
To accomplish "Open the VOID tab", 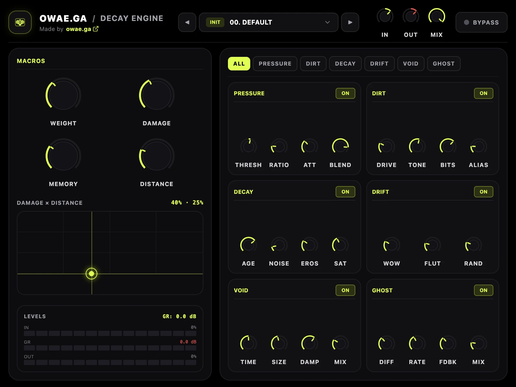I will (x=410, y=64).
